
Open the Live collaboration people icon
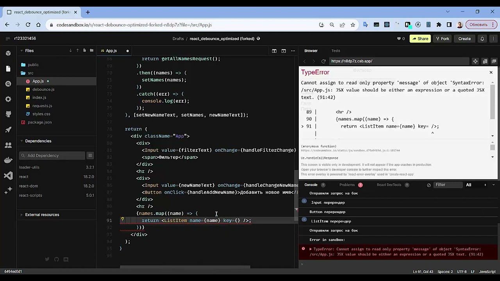8,145
